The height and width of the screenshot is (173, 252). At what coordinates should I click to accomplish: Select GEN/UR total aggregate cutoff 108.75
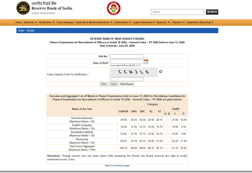point(123,148)
